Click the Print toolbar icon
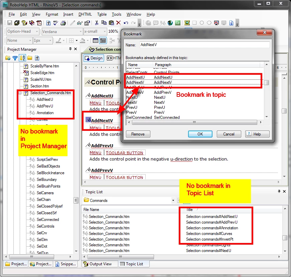This screenshot has height=277, width=291. coord(63,23)
